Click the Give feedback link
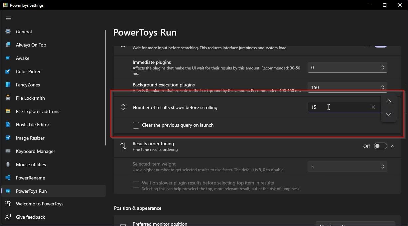This screenshot has height=226, width=408. pos(30,217)
